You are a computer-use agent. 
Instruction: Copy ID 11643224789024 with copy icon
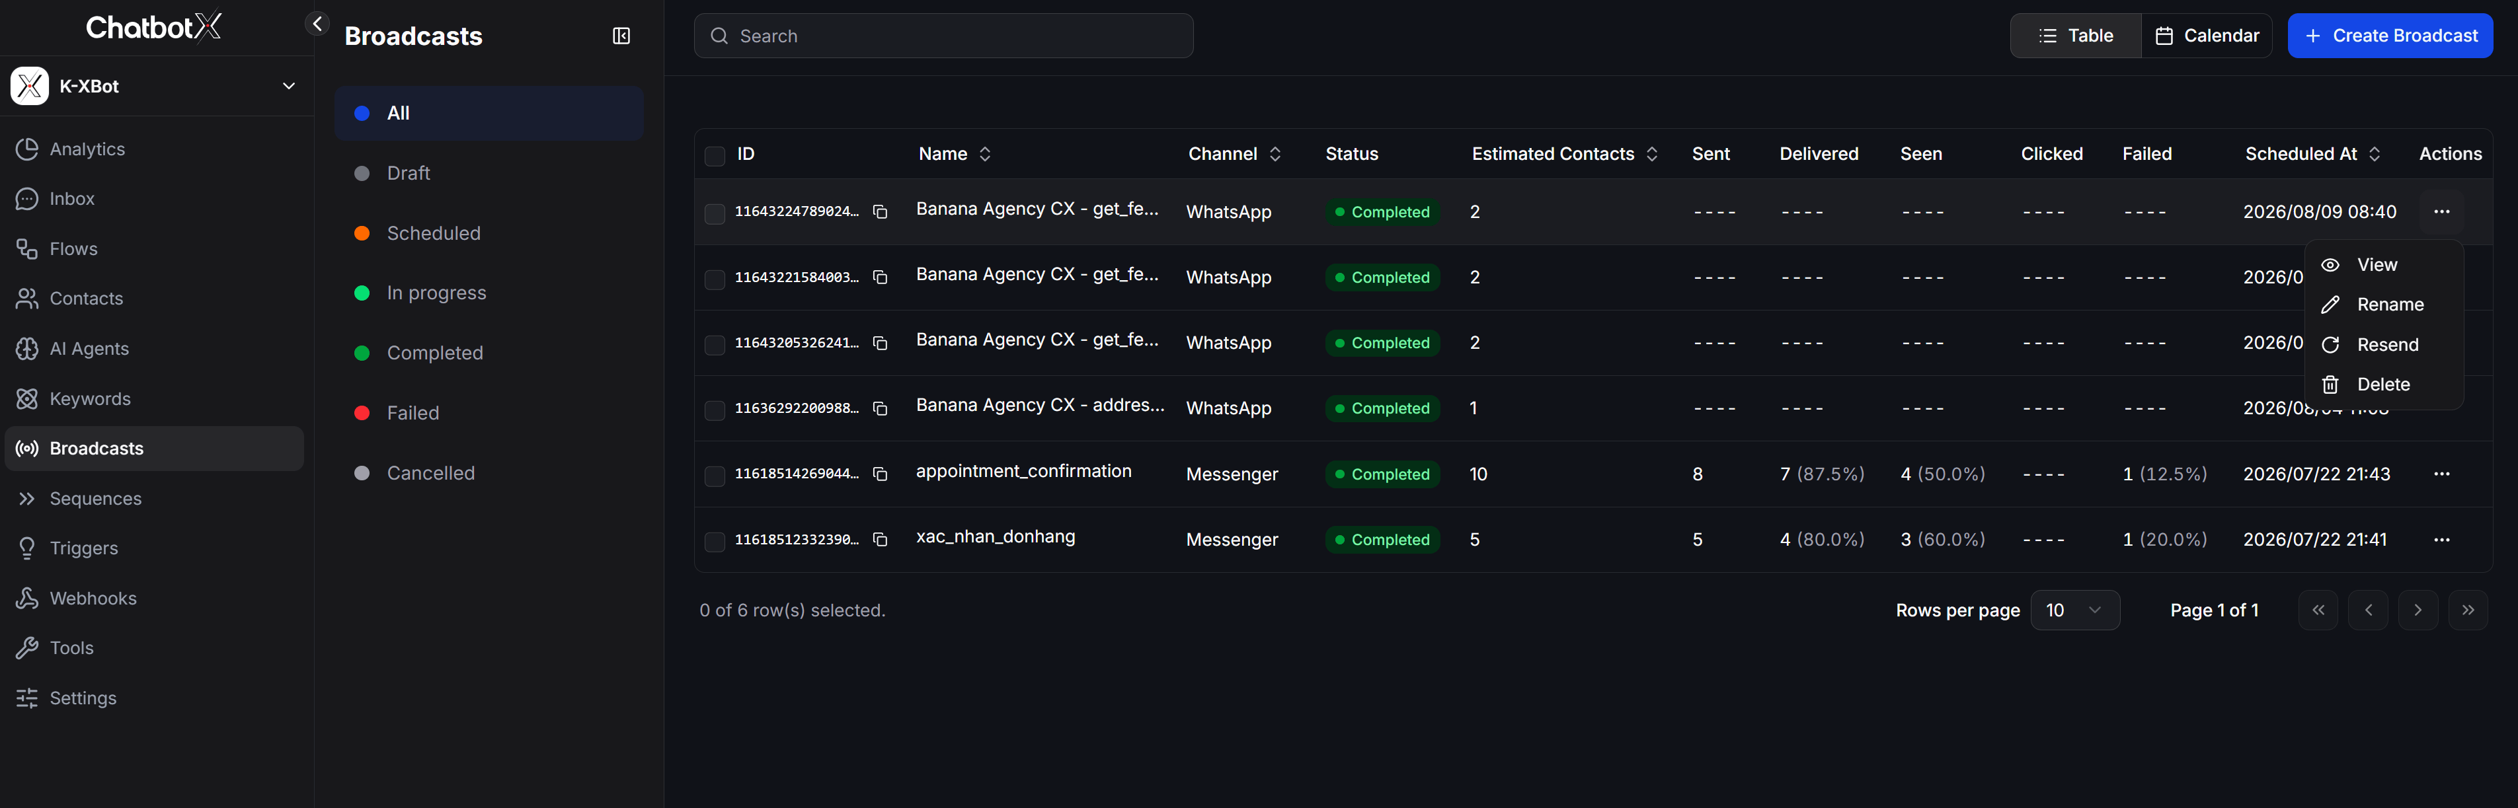coord(880,212)
